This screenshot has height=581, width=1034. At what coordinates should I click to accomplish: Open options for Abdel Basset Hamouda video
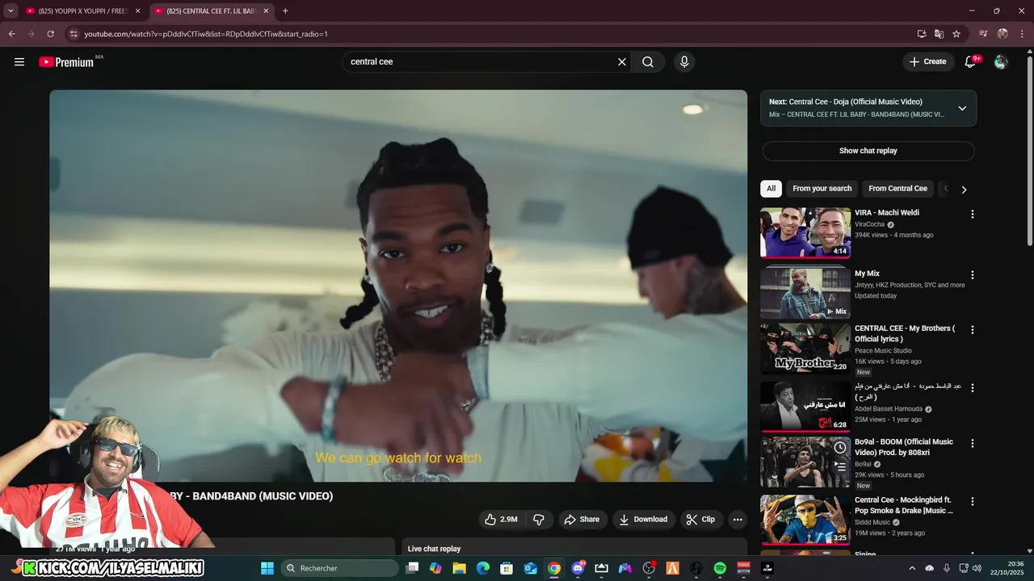[973, 388]
